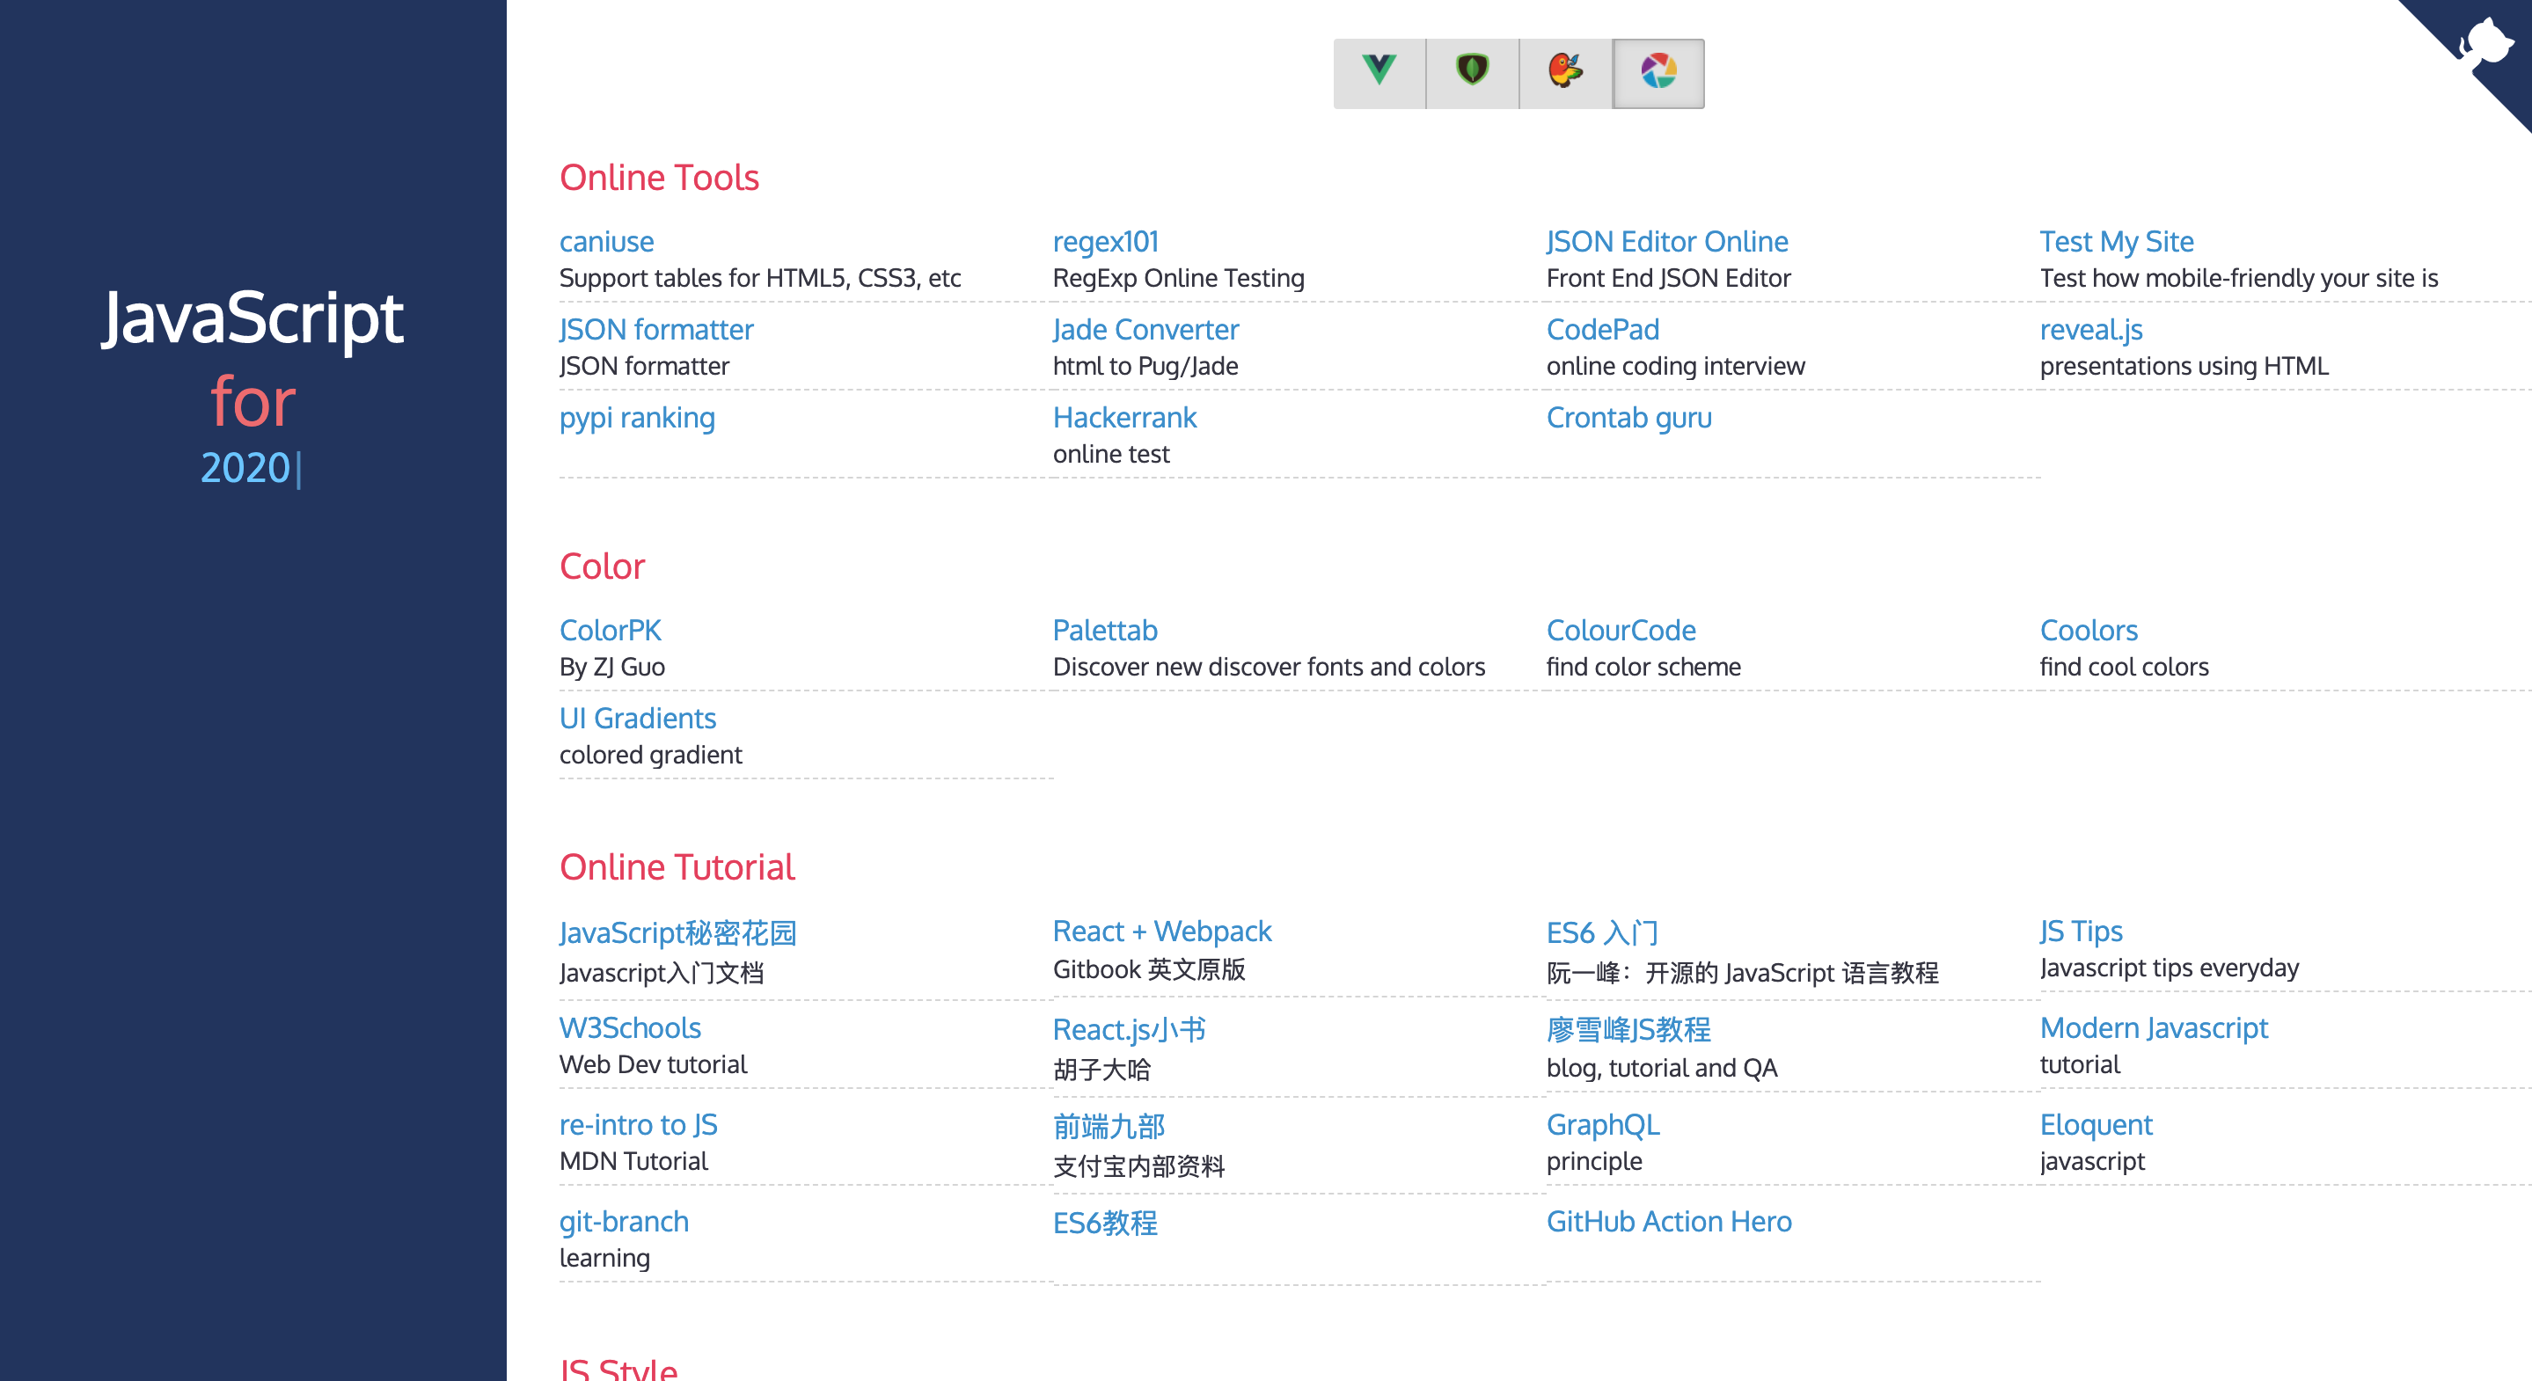
Task: Open the Test My Site link
Action: coord(2116,242)
